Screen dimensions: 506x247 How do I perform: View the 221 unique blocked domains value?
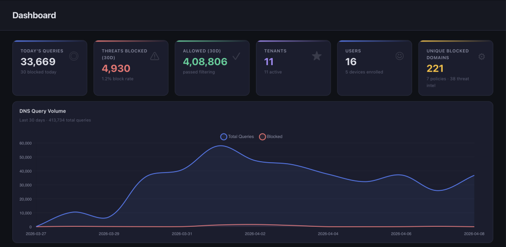(435, 69)
